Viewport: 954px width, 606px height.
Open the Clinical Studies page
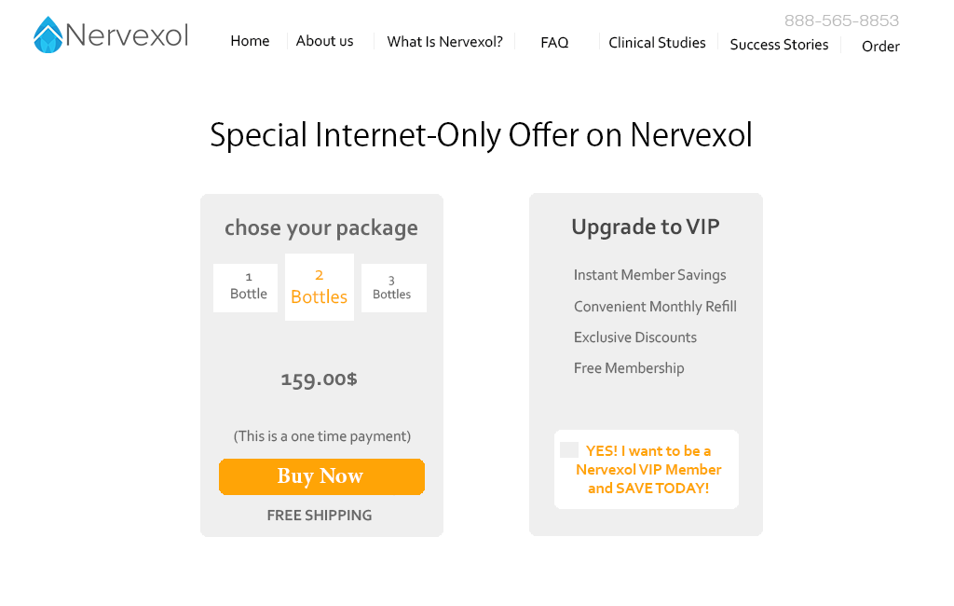(657, 43)
